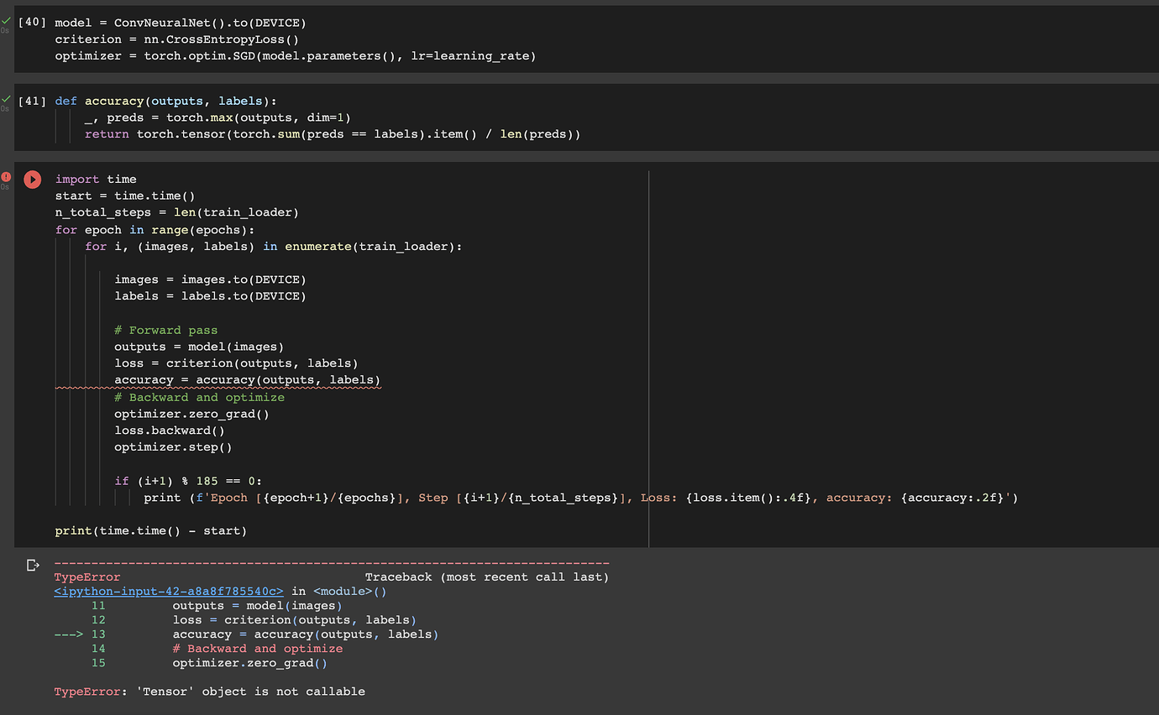Click green checkmark beside cell 40

tap(6, 19)
